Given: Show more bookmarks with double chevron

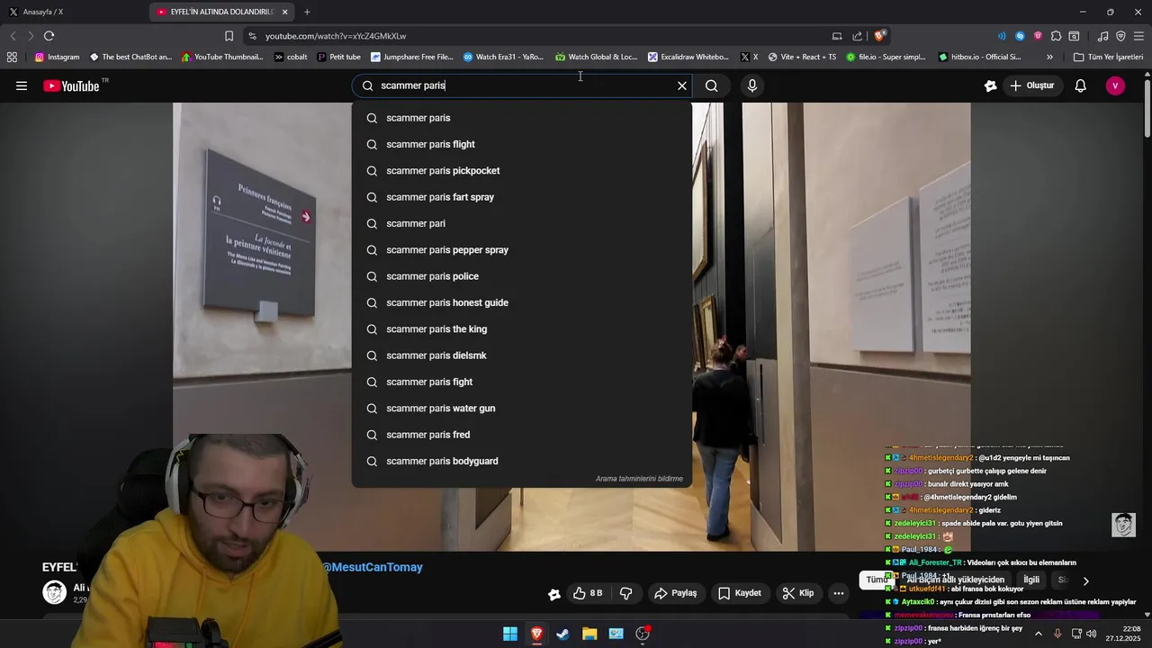Looking at the screenshot, I should 1049,57.
